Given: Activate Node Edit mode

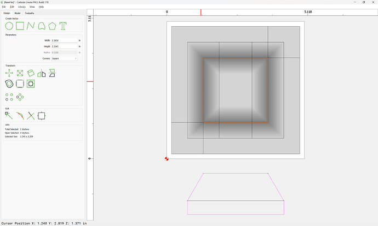Looking at the screenshot, I should coord(9,116).
